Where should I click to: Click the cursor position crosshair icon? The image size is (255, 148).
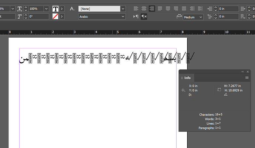point(183,90)
